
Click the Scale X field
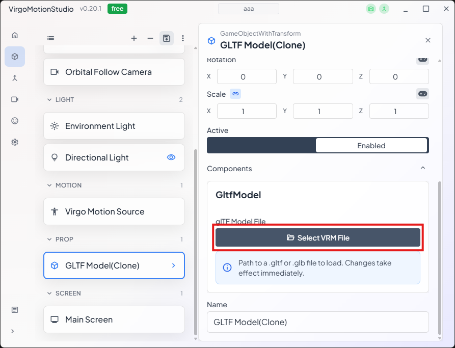[x=247, y=111]
